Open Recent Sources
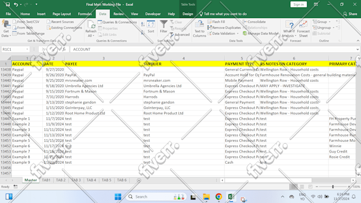Image resolution: width=361 pixels, height=203 pixels. [x=61, y=22]
